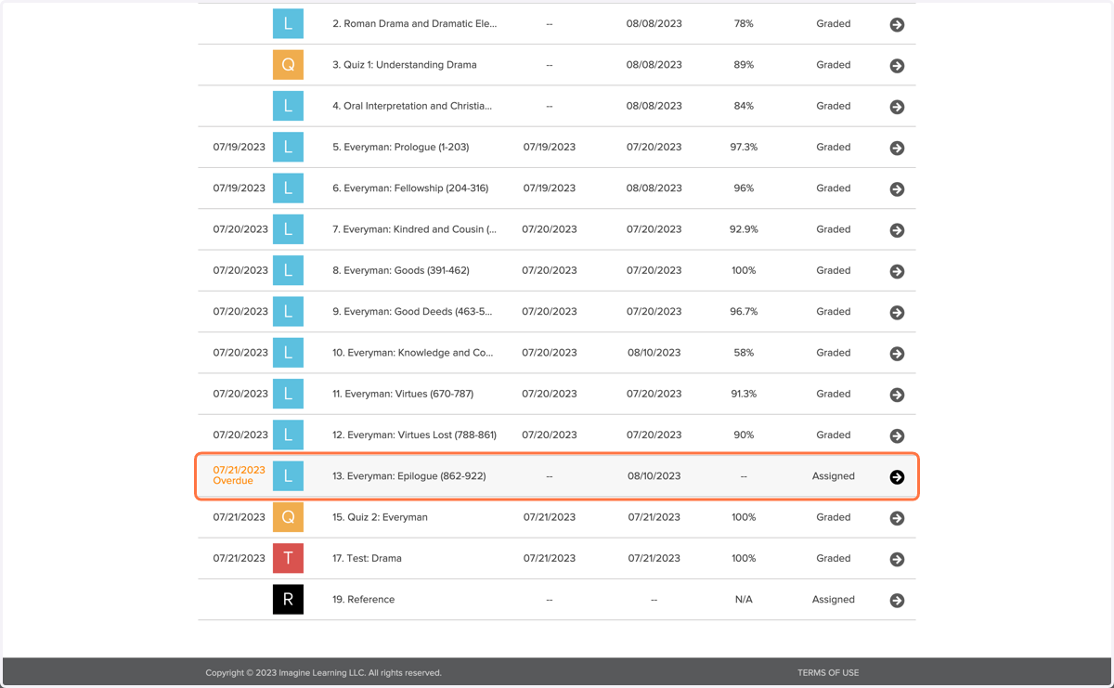Open arrow for Roman Drama and Dramatic Elements row
Screen dimensions: 1114x688
click(897, 25)
